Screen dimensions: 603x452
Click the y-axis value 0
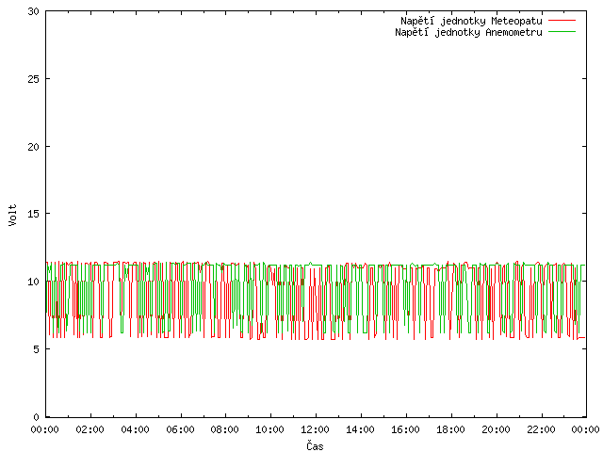click(x=37, y=417)
